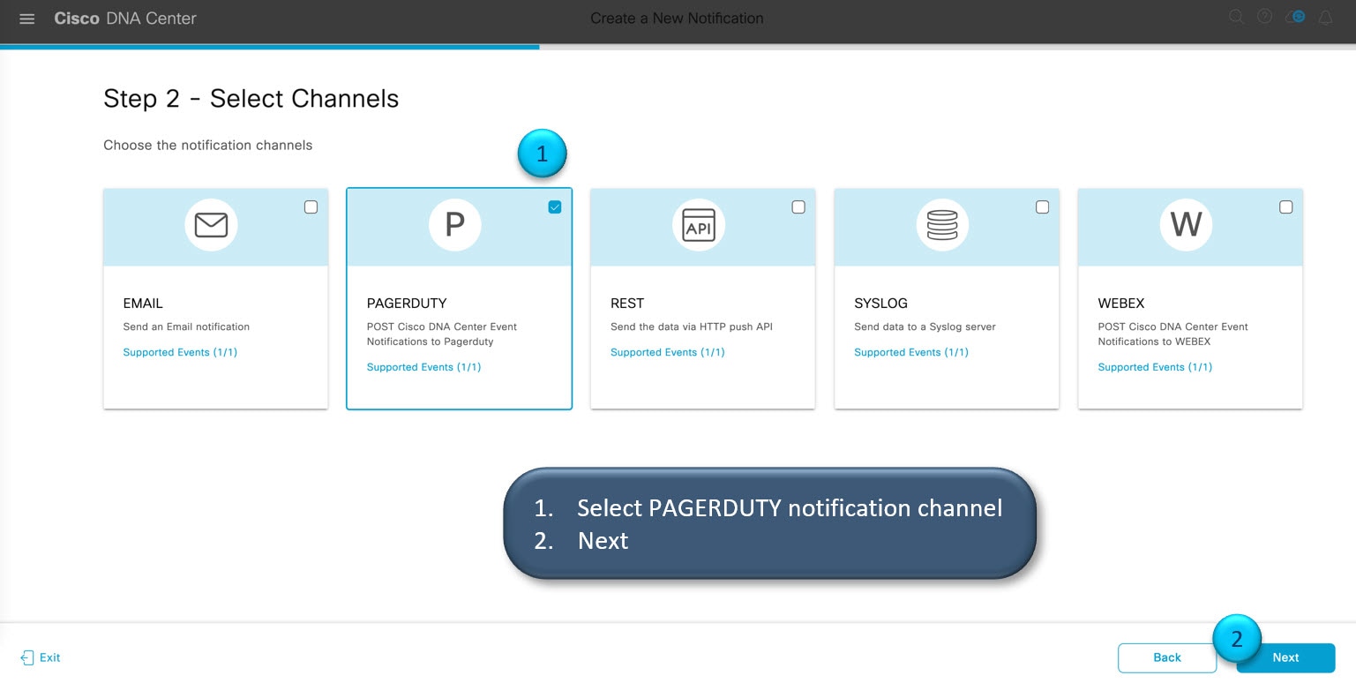Viewport: 1356px width, 683px height.
Task: Click the WEBEX W icon
Action: click(x=1186, y=225)
